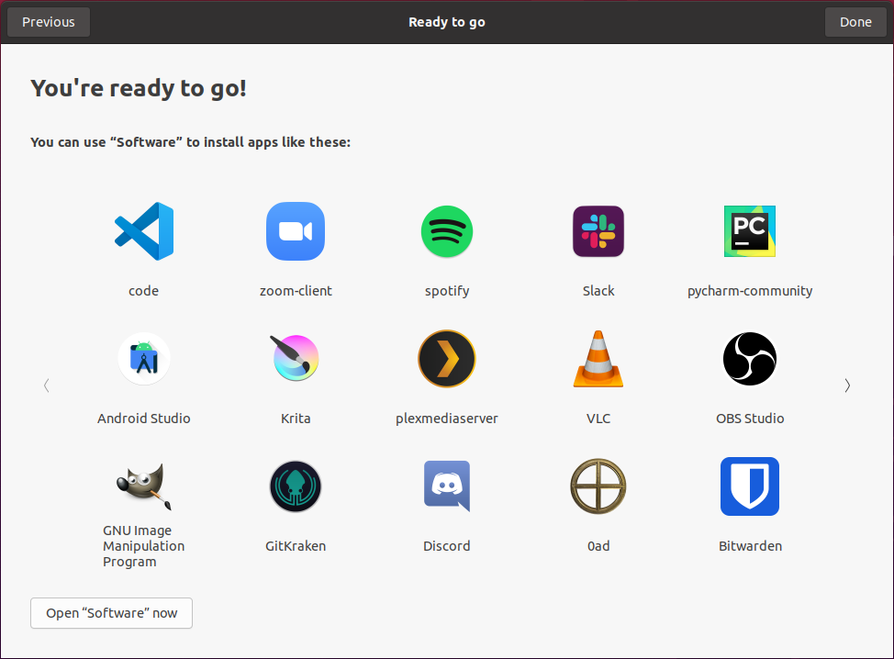This screenshot has width=894, height=659.
Task: Open the Discord icon
Action: (447, 486)
